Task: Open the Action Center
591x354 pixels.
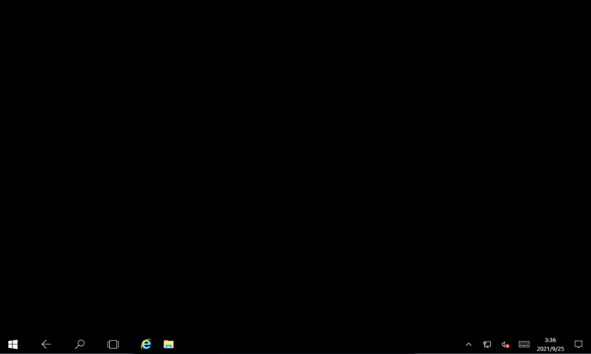Action: 578,344
